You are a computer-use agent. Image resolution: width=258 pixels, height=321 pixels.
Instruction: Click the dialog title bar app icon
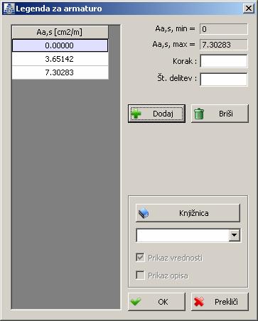[x=9, y=9]
